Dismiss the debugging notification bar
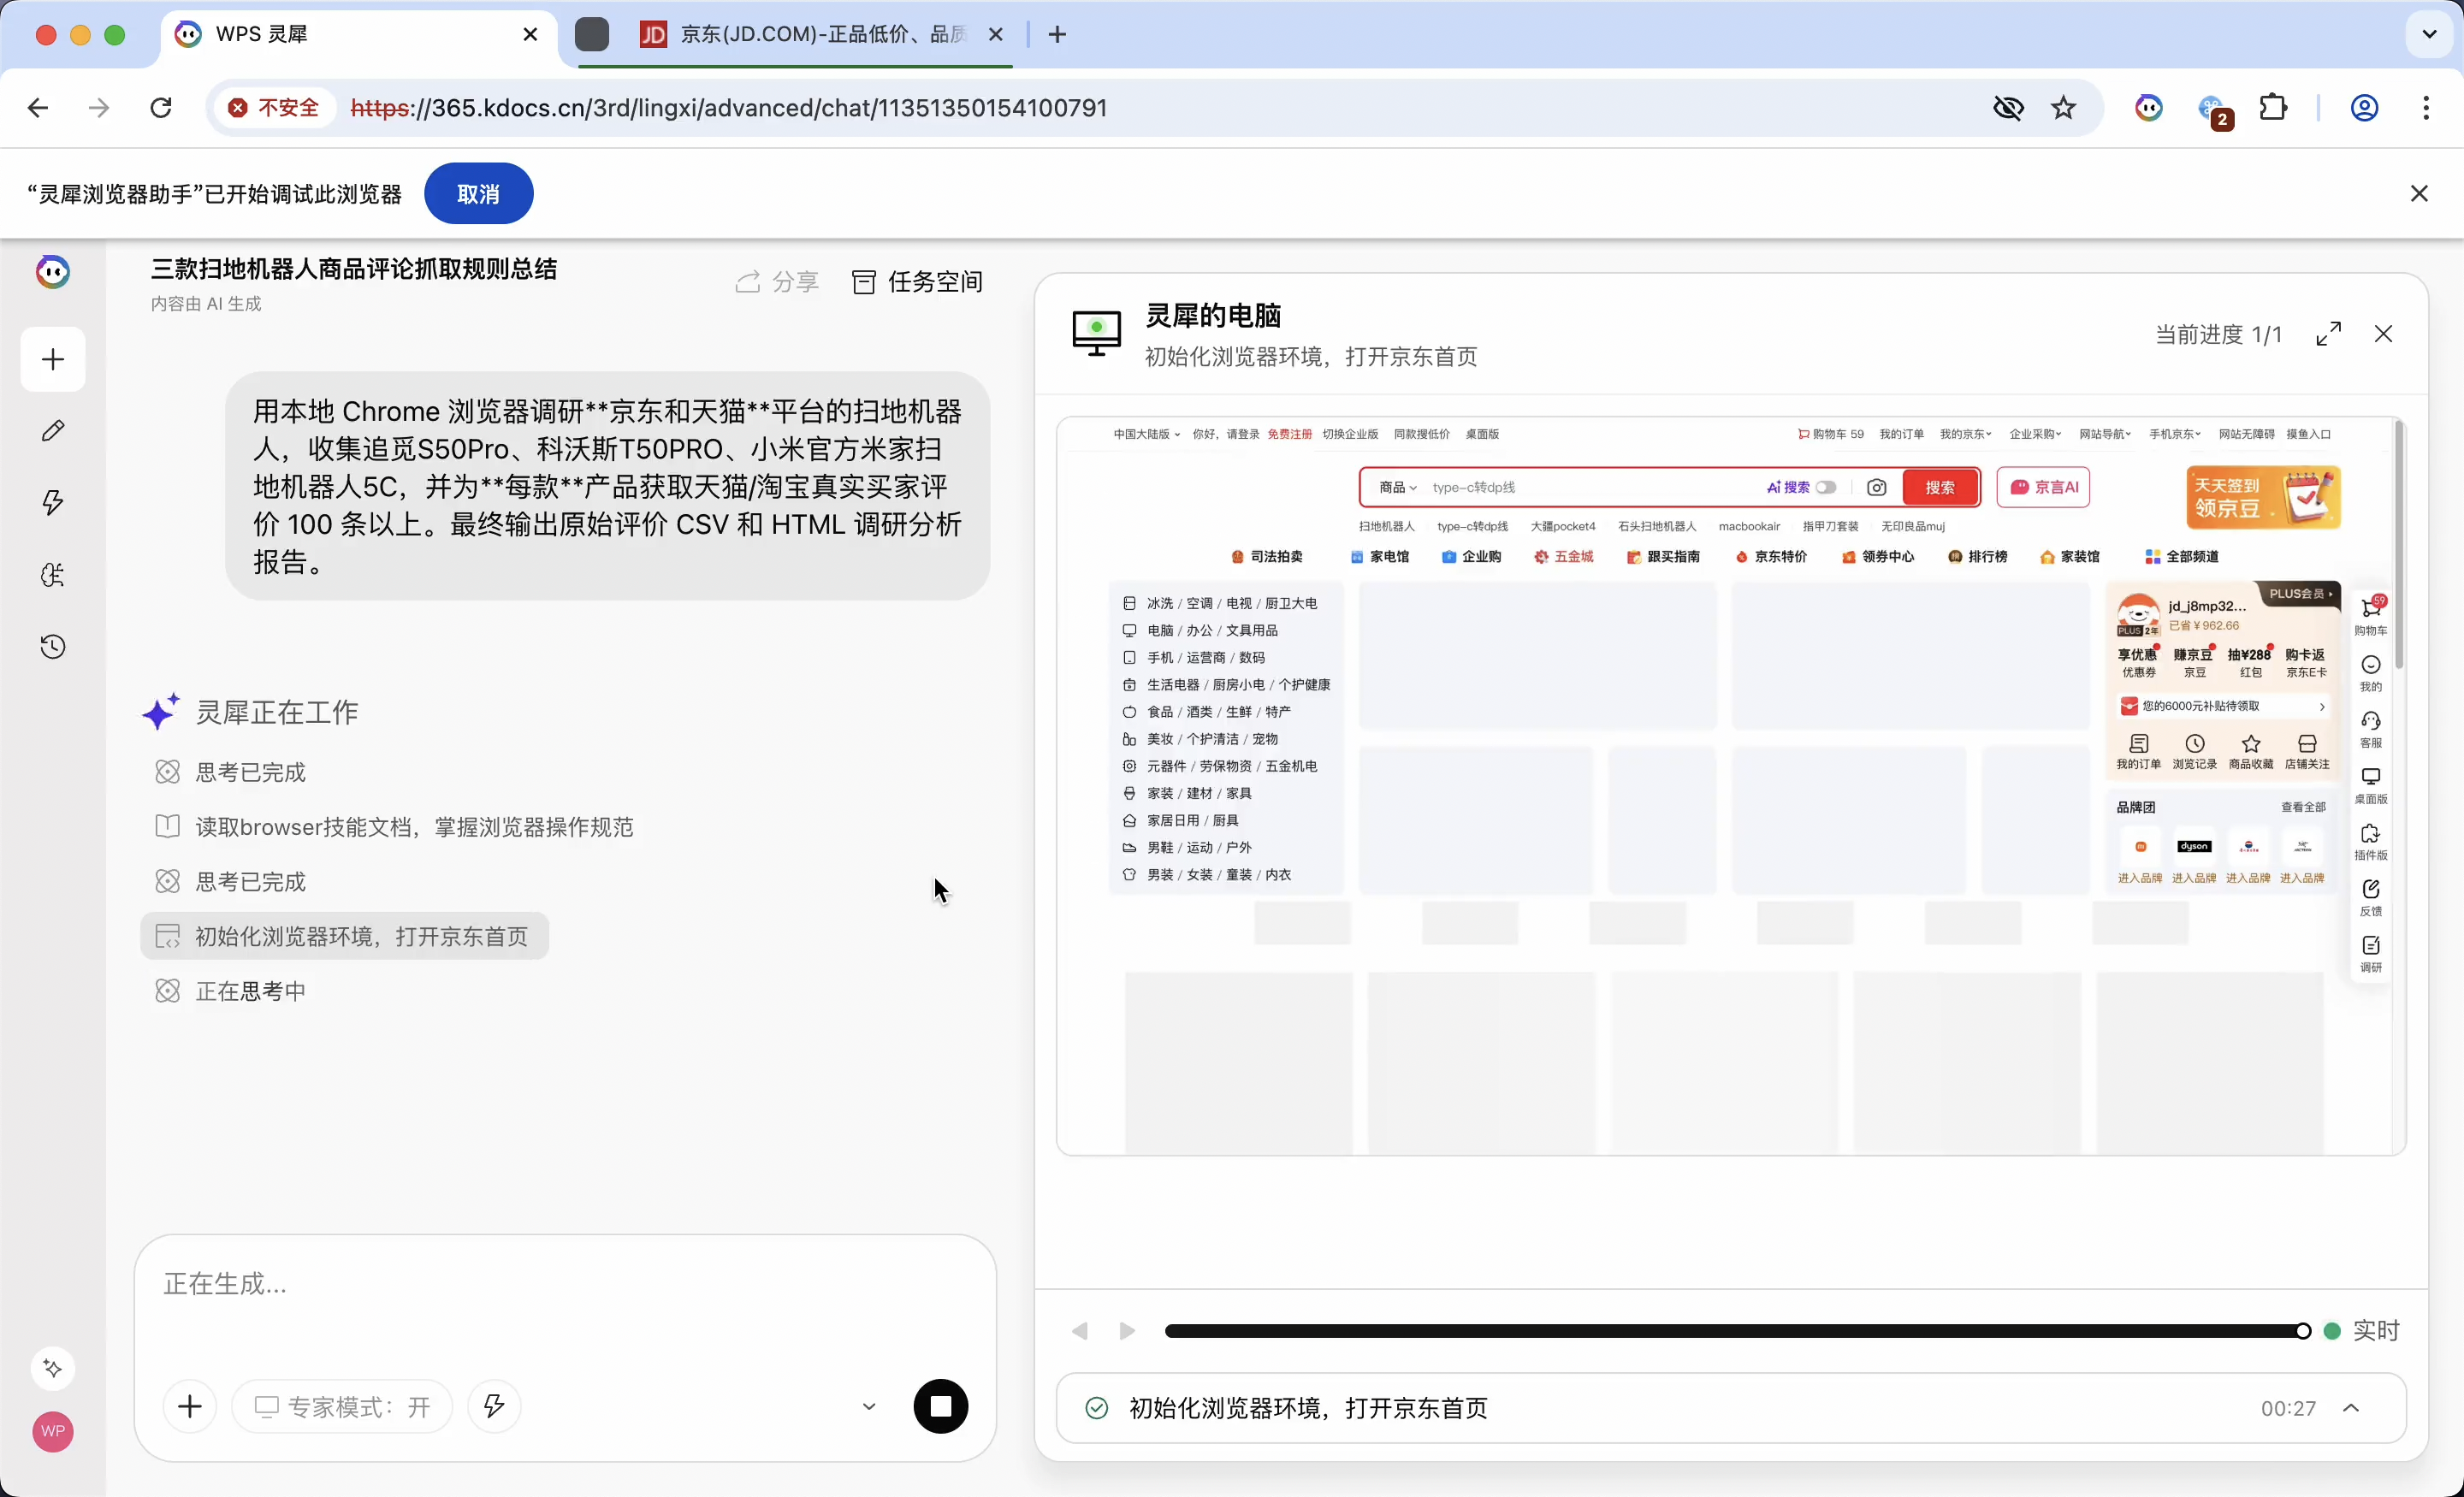2464x1497 pixels. 2418,194
